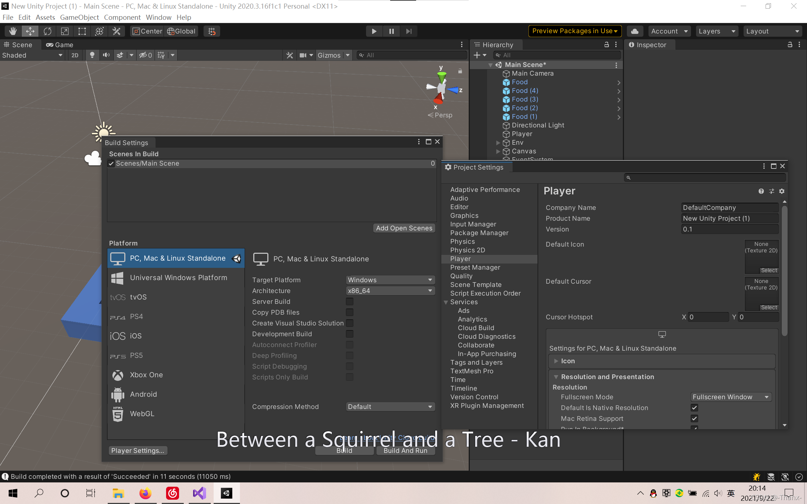Click the debug mode bug status icon
807x504 pixels.
[757, 477]
